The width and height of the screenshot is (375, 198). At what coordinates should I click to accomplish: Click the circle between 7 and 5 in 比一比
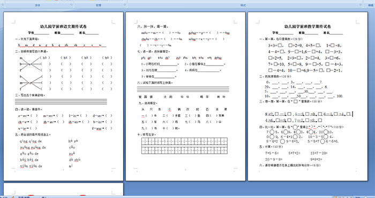pyautogui.click(x=272, y=132)
